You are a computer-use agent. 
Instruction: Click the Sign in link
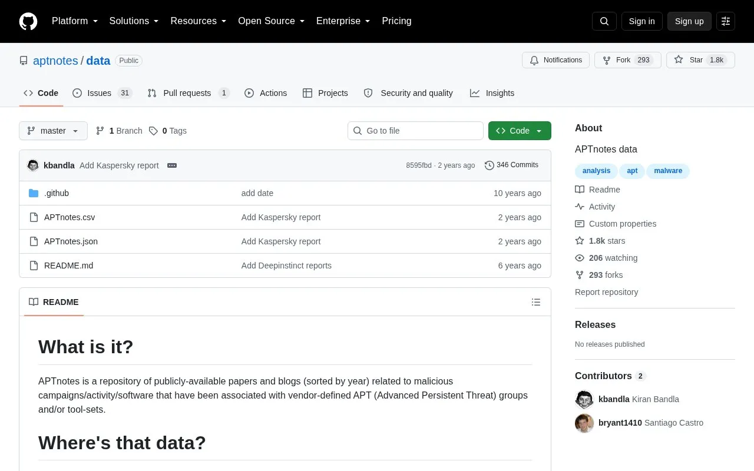[x=641, y=21]
